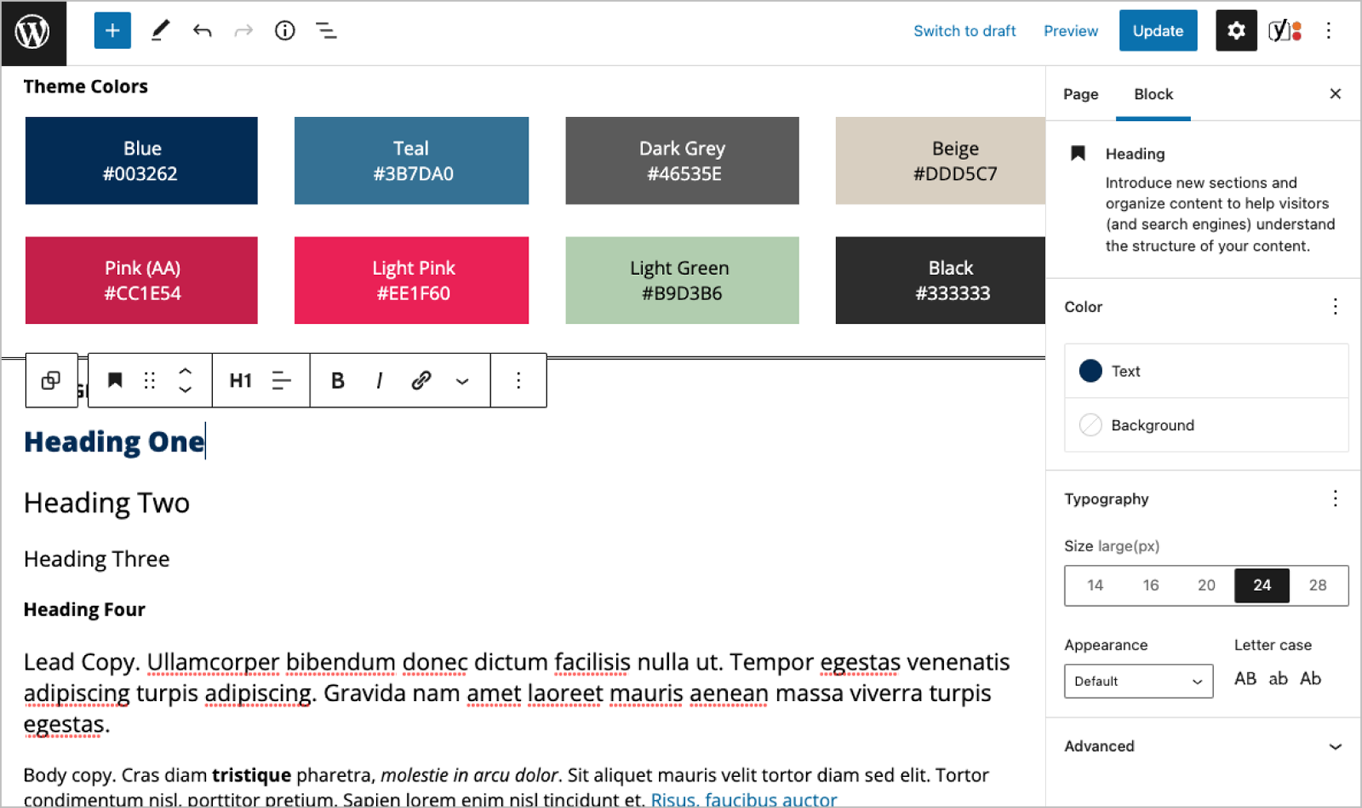Image resolution: width=1362 pixels, height=808 pixels.
Task: Select the Heading Four block
Action: pos(85,609)
